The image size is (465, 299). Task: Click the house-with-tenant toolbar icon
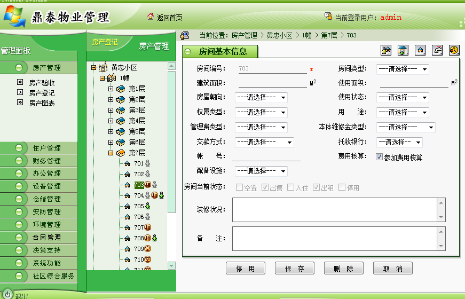click(x=403, y=50)
